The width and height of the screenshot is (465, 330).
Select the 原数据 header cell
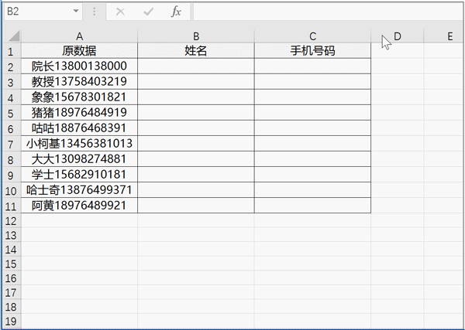pos(79,51)
